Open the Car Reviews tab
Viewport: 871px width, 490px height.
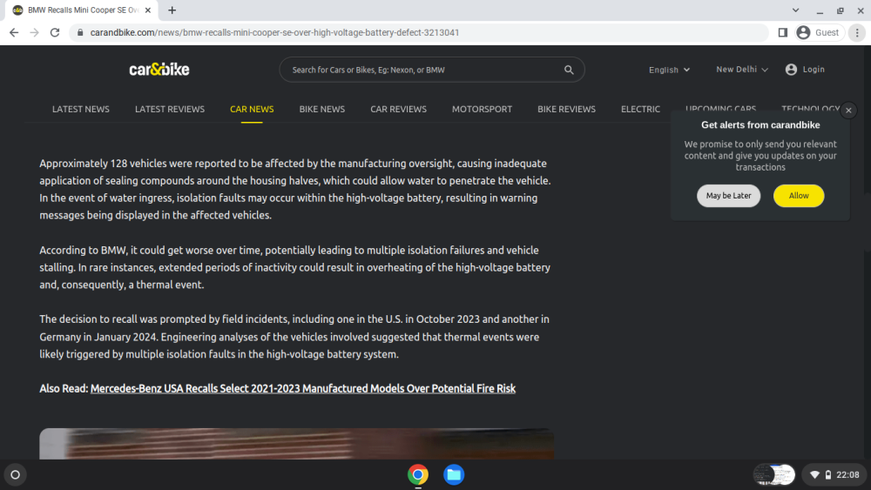pos(398,110)
